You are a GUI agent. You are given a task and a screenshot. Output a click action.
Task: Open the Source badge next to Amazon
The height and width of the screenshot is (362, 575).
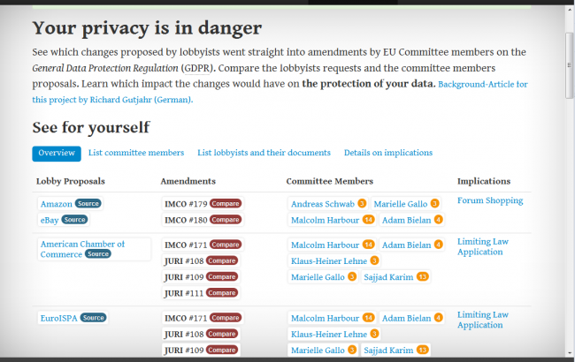point(88,203)
